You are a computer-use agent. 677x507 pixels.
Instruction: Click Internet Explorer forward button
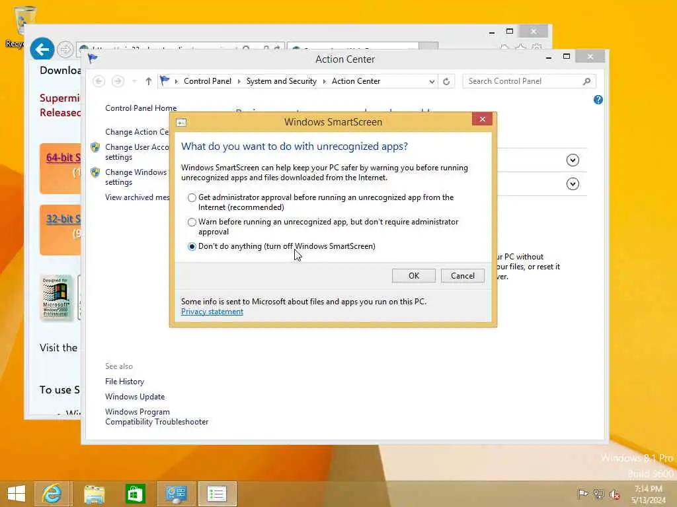pyautogui.click(x=65, y=50)
